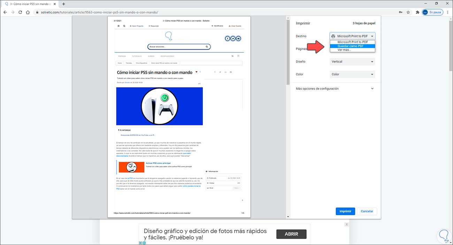Image resolution: width=453 pixels, height=245 pixels.
Task: Click the print preview scrollbar thumb
Action: click(287, 52)
